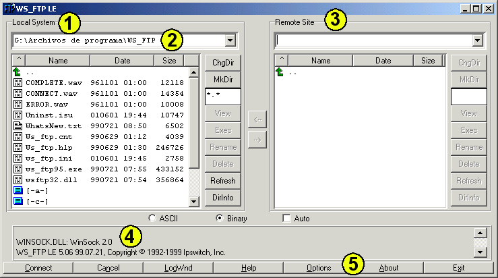Image resolution: width=498 pixels, height=278 pixels.
Task: Sort remote files by Size column
Action: (x=428, y=61)
